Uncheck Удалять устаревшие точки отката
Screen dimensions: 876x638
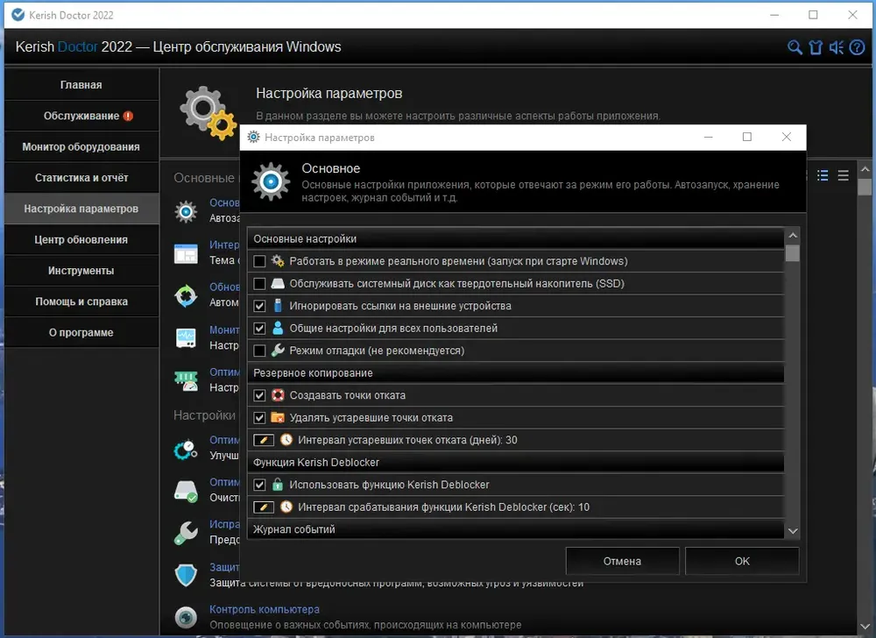click(259, 417)
